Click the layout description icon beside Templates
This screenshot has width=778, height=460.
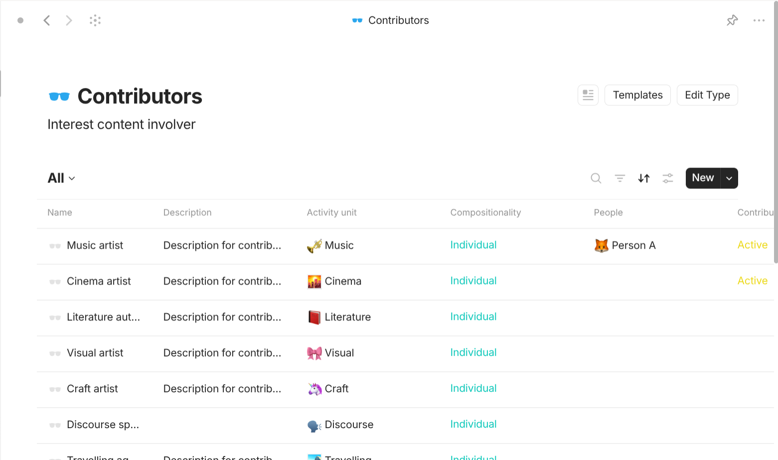tap(588, 95)
